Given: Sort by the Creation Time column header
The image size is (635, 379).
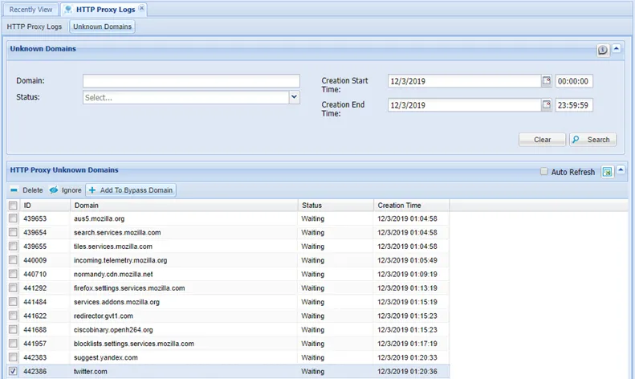Looking at the screenshot, I should pos(412,206).
